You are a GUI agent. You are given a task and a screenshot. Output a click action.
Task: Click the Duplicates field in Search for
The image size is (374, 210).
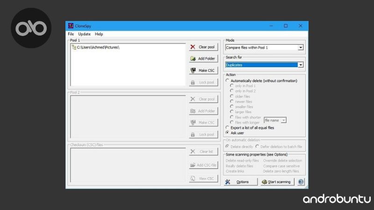tap(261, 65)
